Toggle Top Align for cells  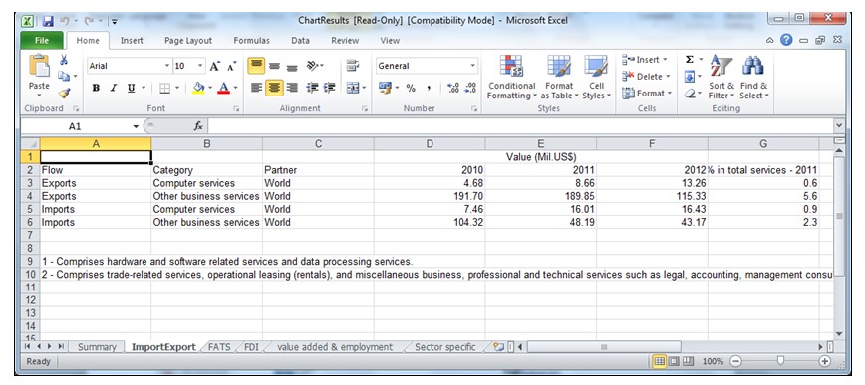click(256, 66)
